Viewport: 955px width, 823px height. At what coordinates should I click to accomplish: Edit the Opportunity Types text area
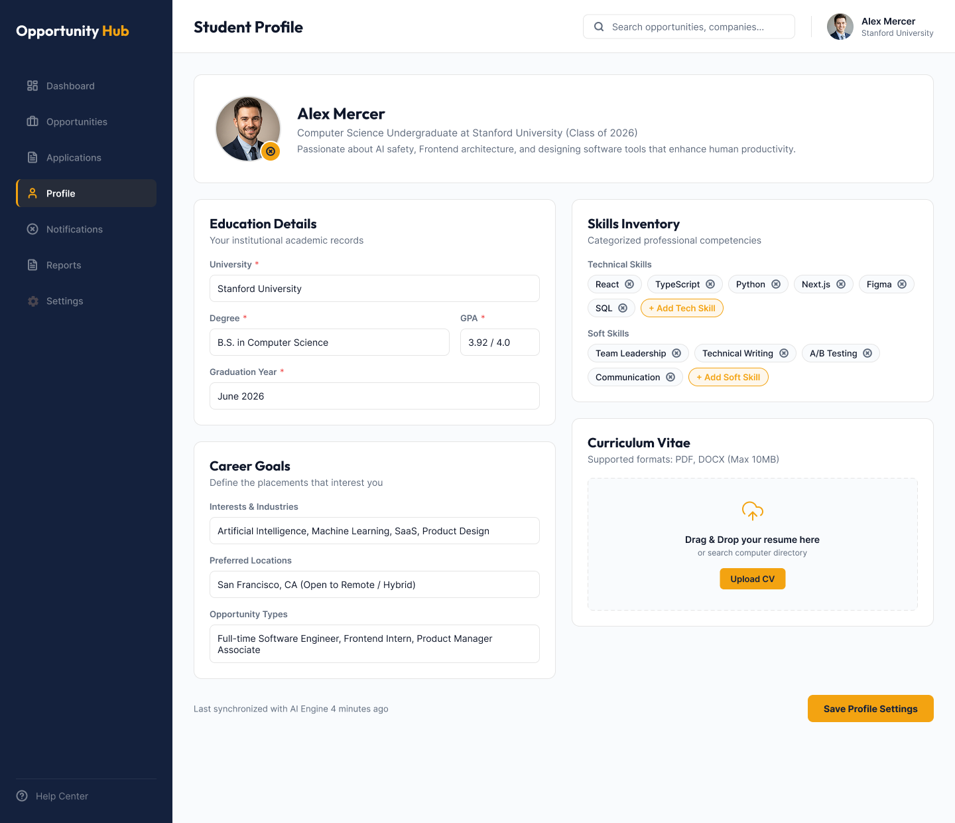coord(375,644)
